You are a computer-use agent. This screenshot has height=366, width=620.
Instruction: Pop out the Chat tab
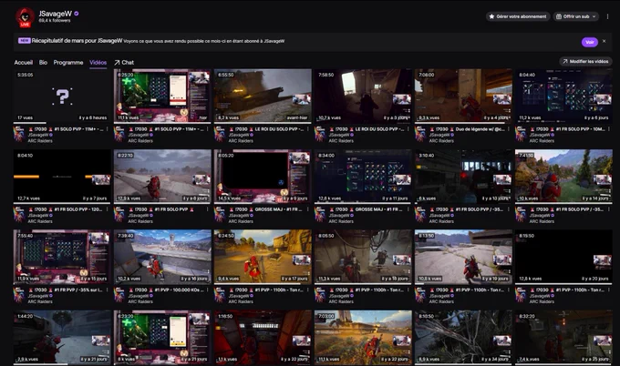click(124, 63)
